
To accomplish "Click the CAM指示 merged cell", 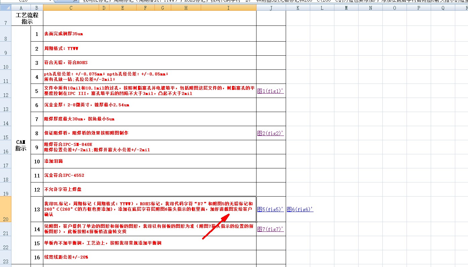I will (x=21, y=145).
